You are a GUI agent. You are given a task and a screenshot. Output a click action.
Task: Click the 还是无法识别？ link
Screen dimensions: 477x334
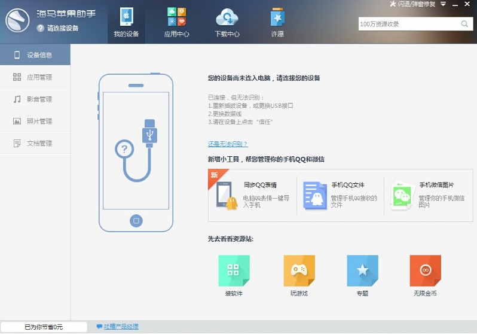coord(228,144)
